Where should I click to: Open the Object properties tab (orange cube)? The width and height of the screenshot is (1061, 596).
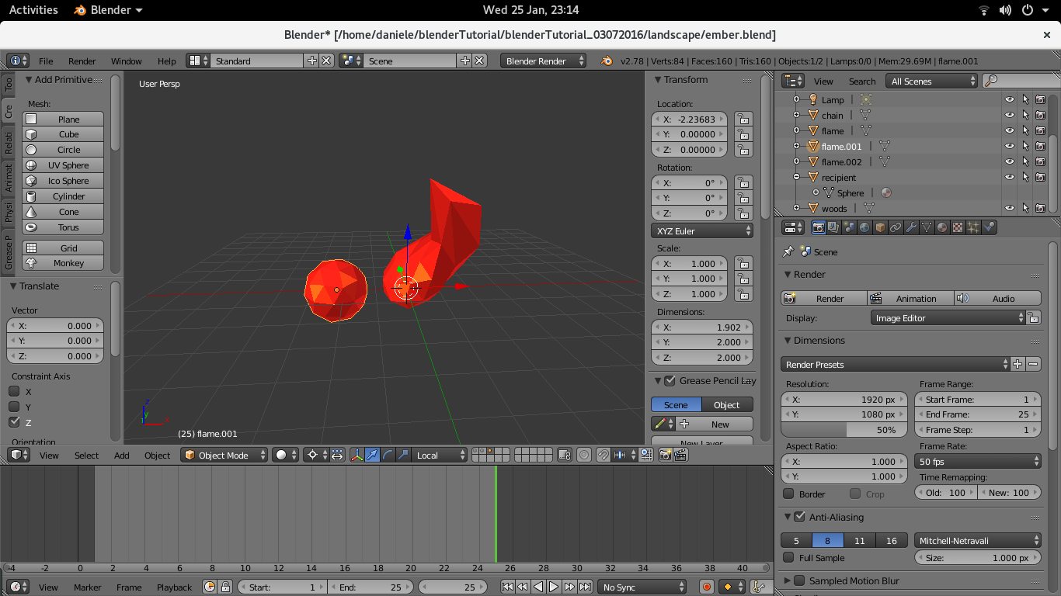[x=880, y=227]
